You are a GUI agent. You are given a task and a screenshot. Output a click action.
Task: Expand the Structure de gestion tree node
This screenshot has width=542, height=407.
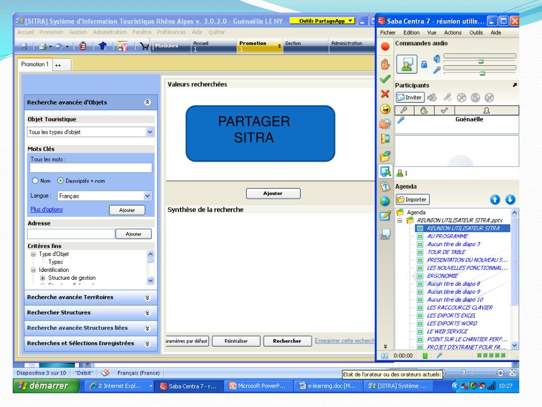42,278
